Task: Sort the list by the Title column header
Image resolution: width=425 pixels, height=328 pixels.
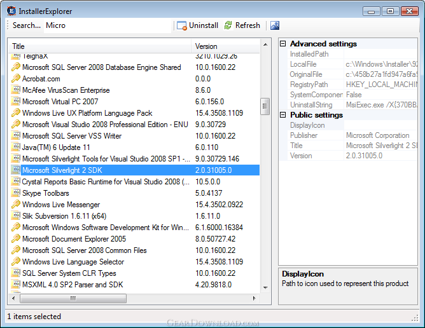Action: pyautogui.click(x=100, y=46)
